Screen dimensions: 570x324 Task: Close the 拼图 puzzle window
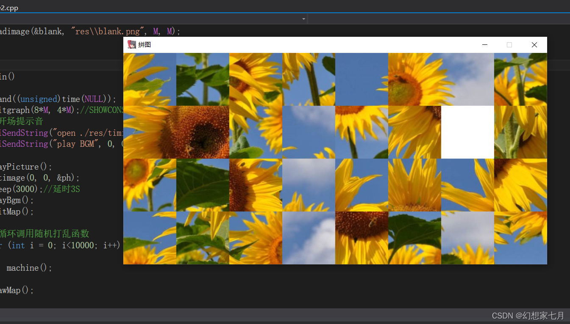[x=534, y=45]
